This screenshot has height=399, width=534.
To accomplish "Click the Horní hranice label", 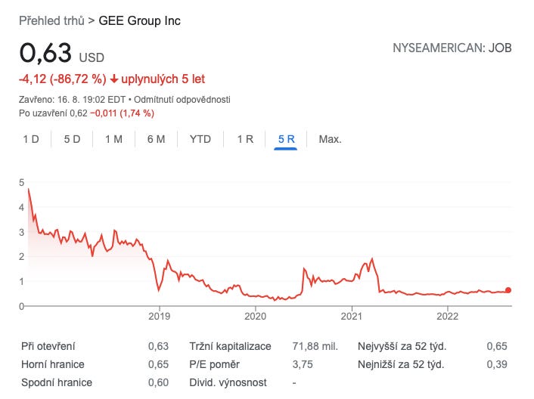I will pyautogui.click(x=53, y=364).
